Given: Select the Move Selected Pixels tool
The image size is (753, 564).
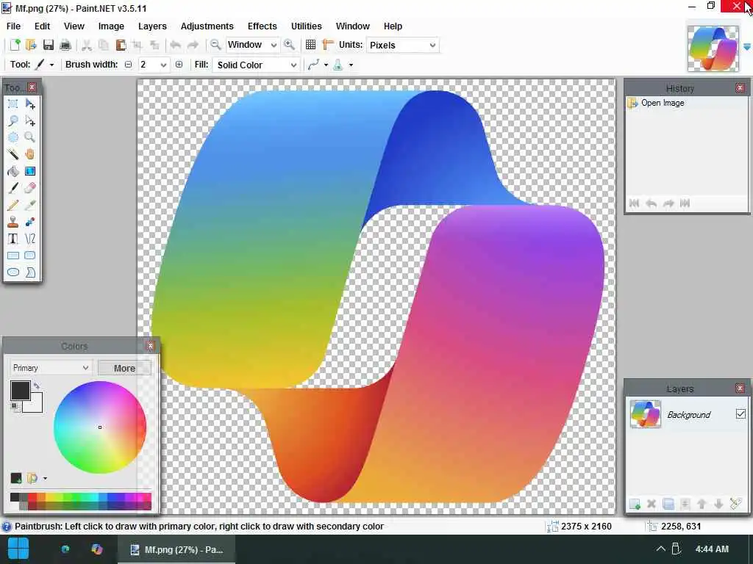Looking at the screenshot, I should tap(30, 104).
